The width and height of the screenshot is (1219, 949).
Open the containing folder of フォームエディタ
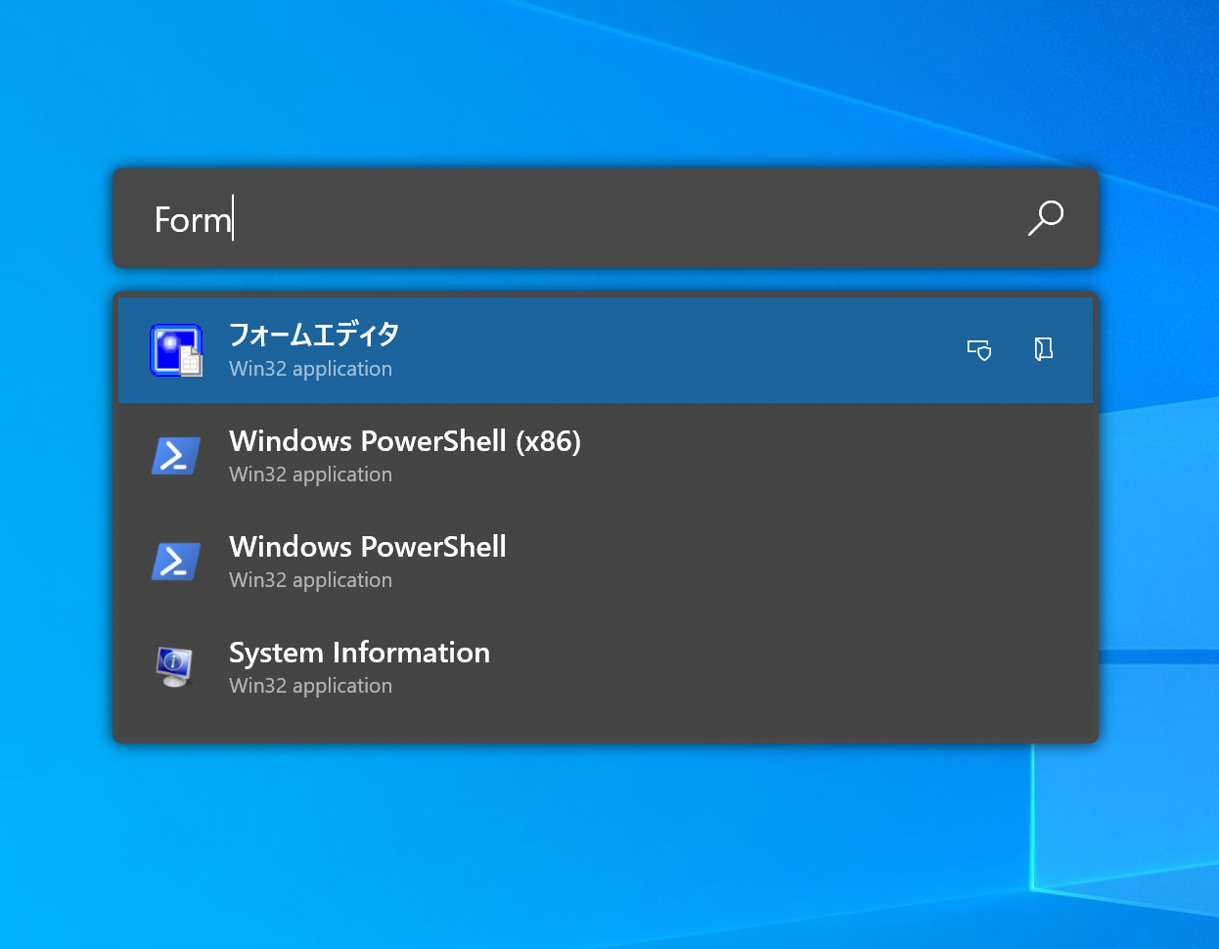click(1044, 349)
